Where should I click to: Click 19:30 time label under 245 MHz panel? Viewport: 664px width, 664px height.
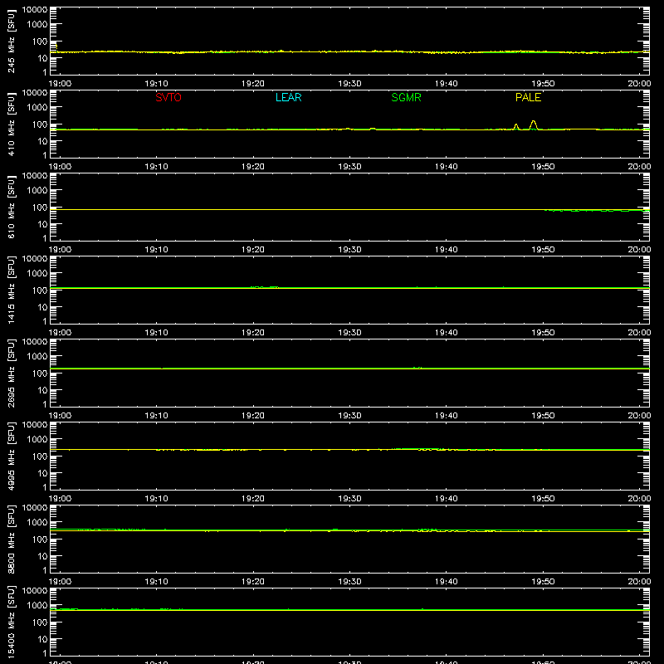pyautogui.click(x=349, y=84)
